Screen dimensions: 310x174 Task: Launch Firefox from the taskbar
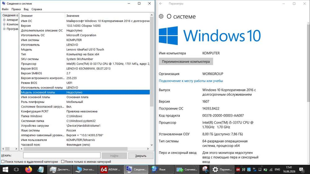(x=29, y=169)
